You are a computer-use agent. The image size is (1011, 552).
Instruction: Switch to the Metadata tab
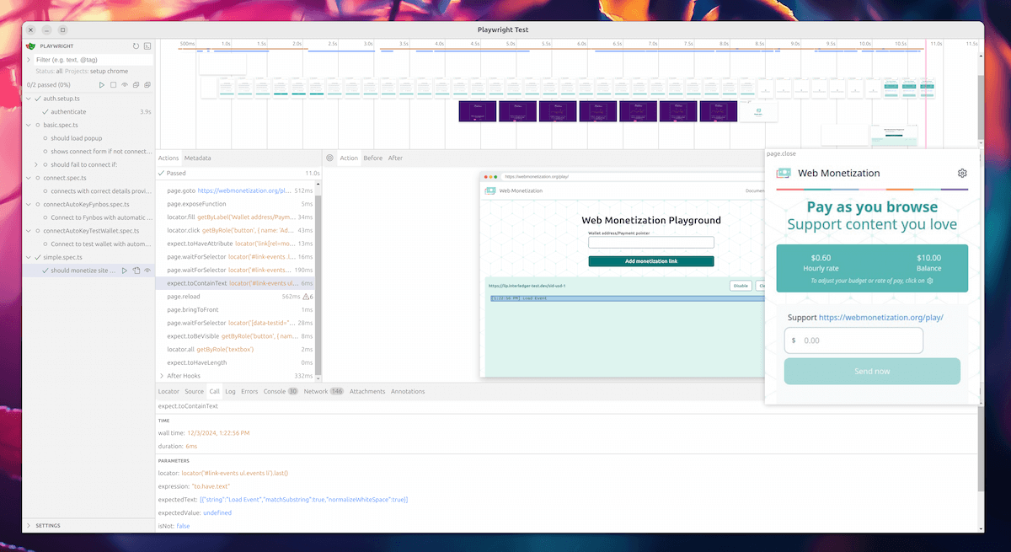196,158
